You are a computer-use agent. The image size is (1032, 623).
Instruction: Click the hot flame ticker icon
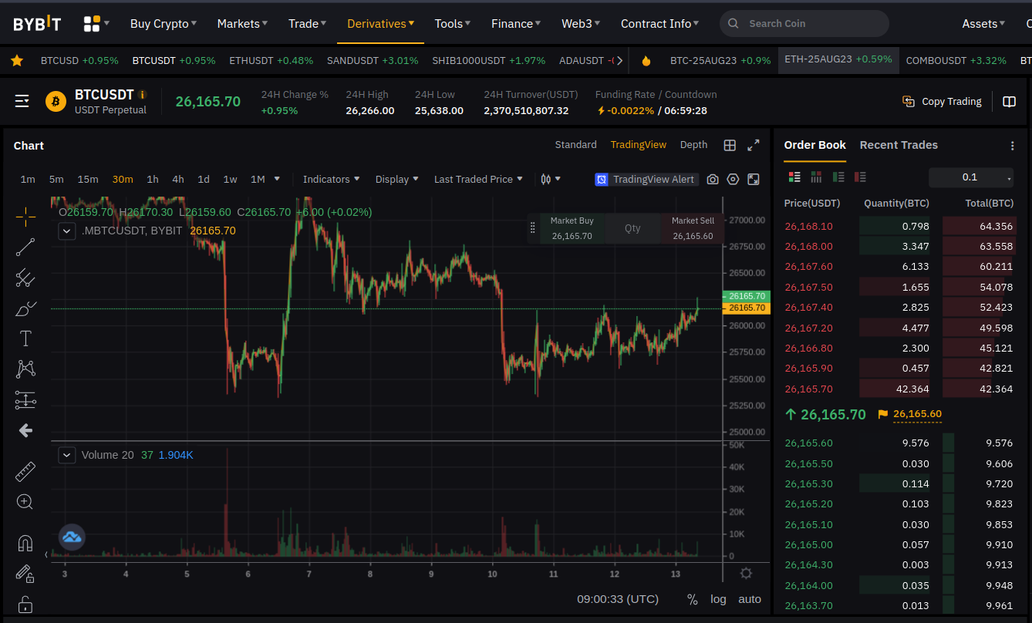[646, 60]
